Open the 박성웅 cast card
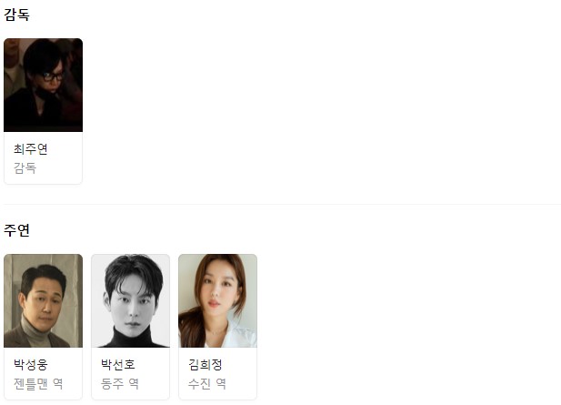The height and width of the screenshot is (405, 561). 43,327
